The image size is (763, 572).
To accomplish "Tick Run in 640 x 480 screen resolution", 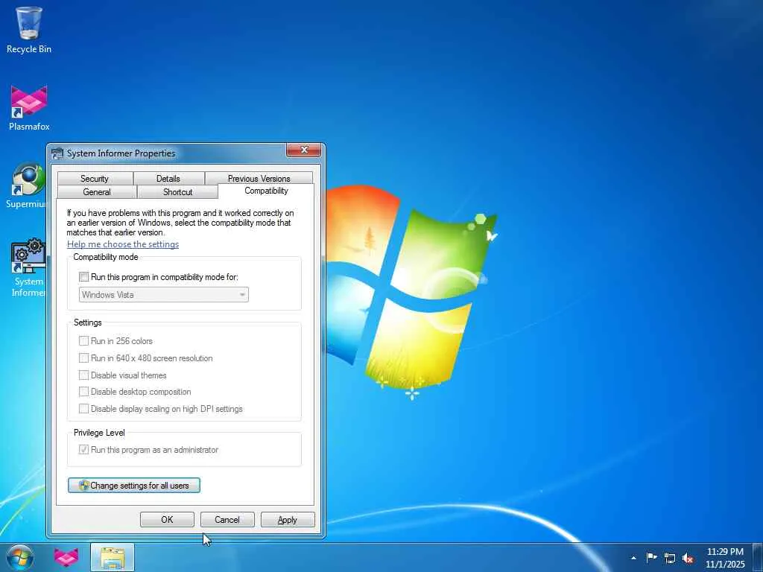I will (83, 358).
